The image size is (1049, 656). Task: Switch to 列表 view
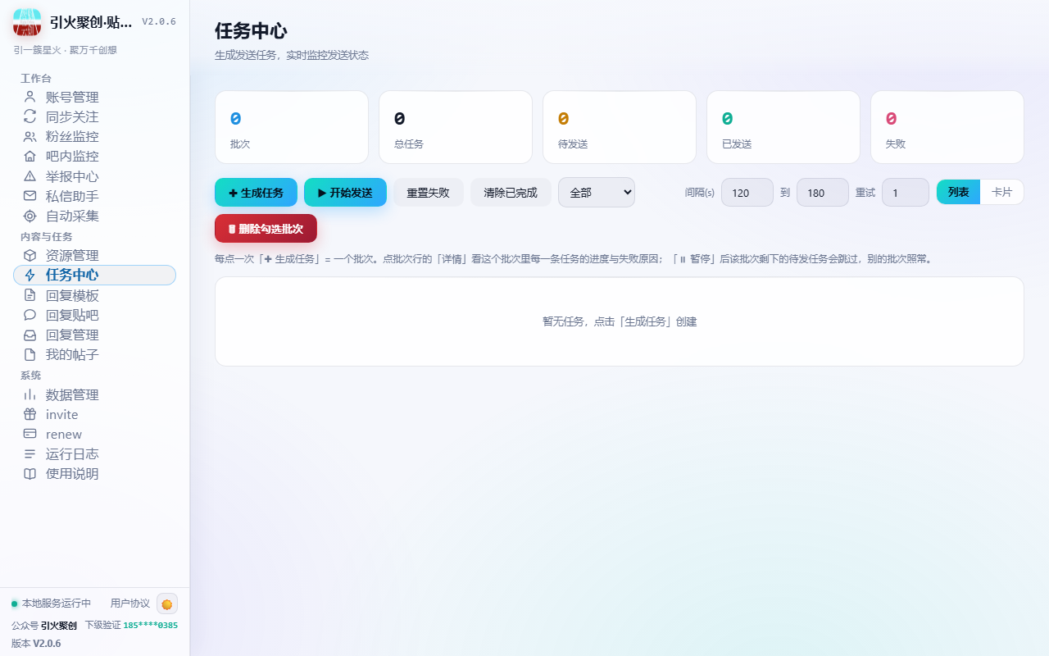click(959, 192)
